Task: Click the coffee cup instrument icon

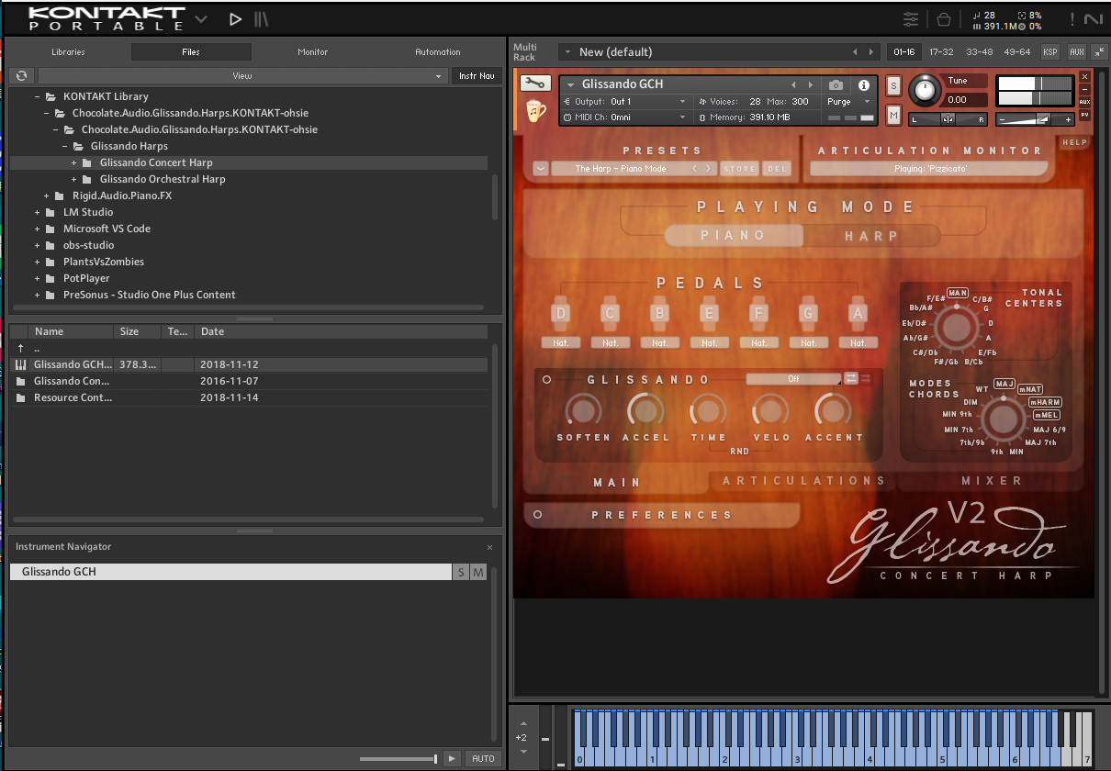Action: [535, 110]
